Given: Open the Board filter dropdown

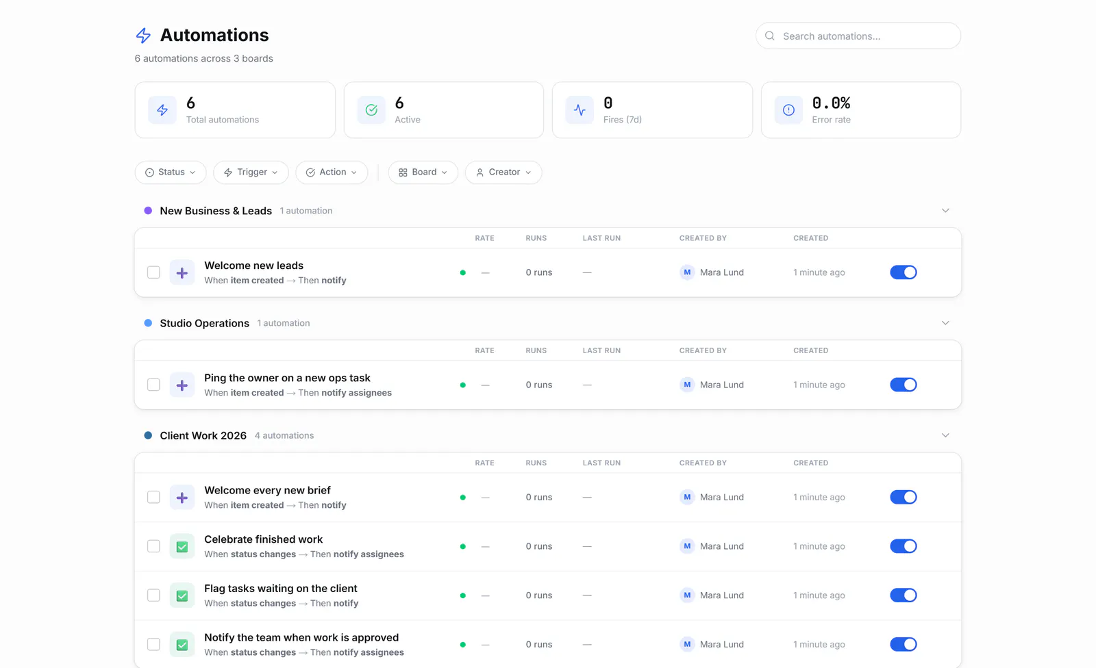Looking at the screenshot, I should click(423, 172).
